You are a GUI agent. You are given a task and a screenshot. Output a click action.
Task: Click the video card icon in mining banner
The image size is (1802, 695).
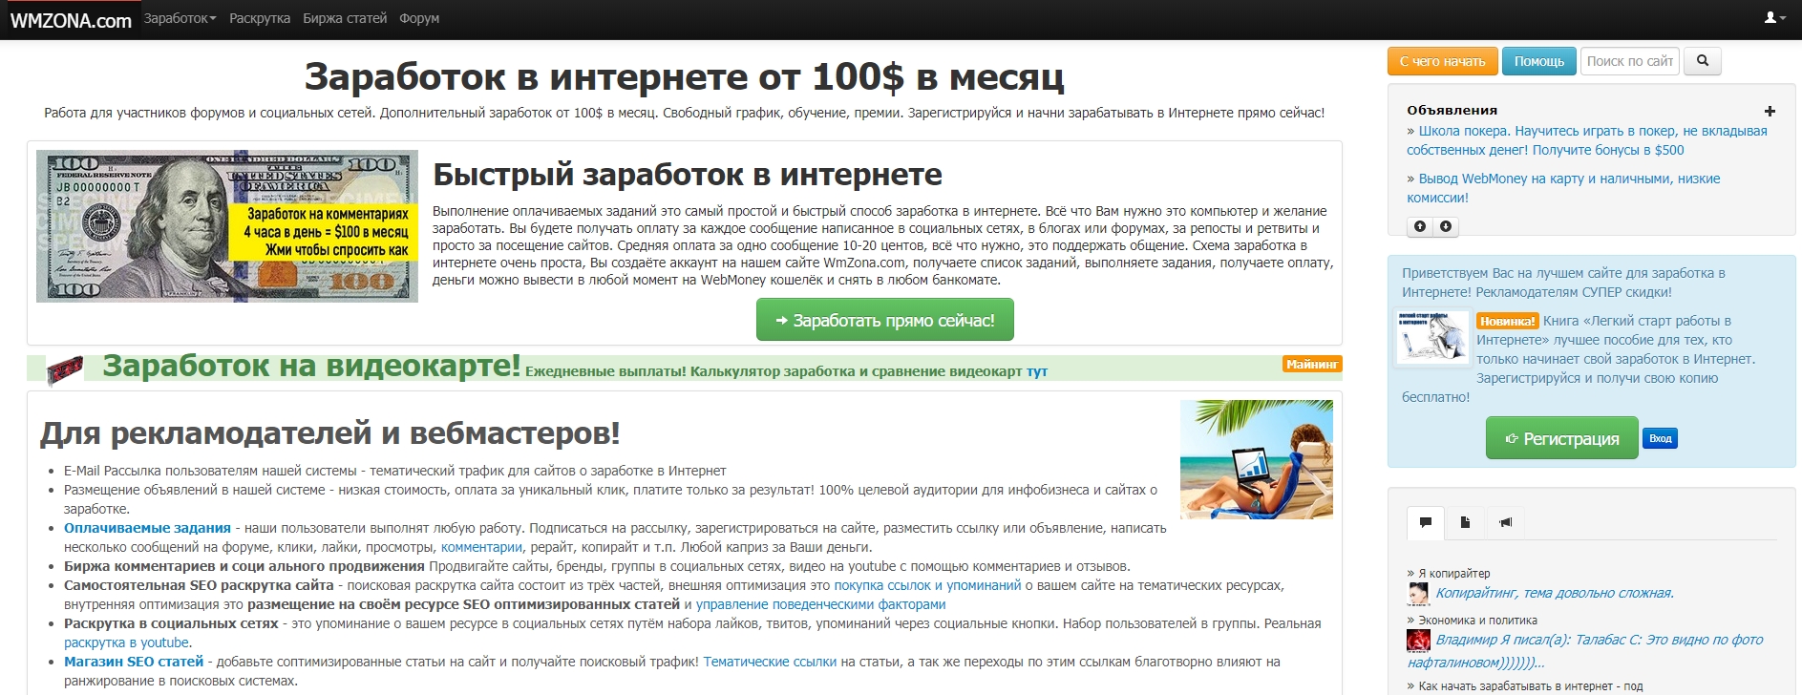click(x=65, y=369)
